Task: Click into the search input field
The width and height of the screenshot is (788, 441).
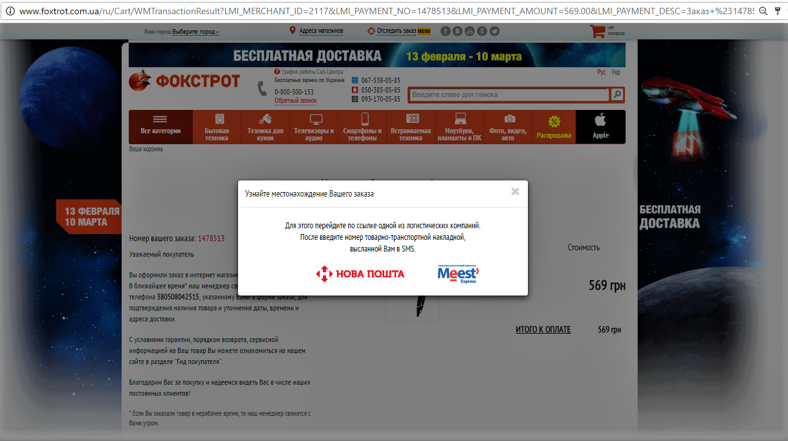Action: [509, 95]
